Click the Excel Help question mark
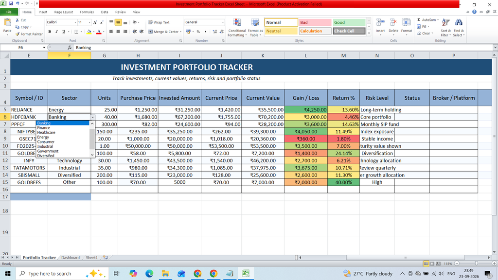The width and height of the screenshot is (498, 280). pyautogui.click(x=474, y=12)
